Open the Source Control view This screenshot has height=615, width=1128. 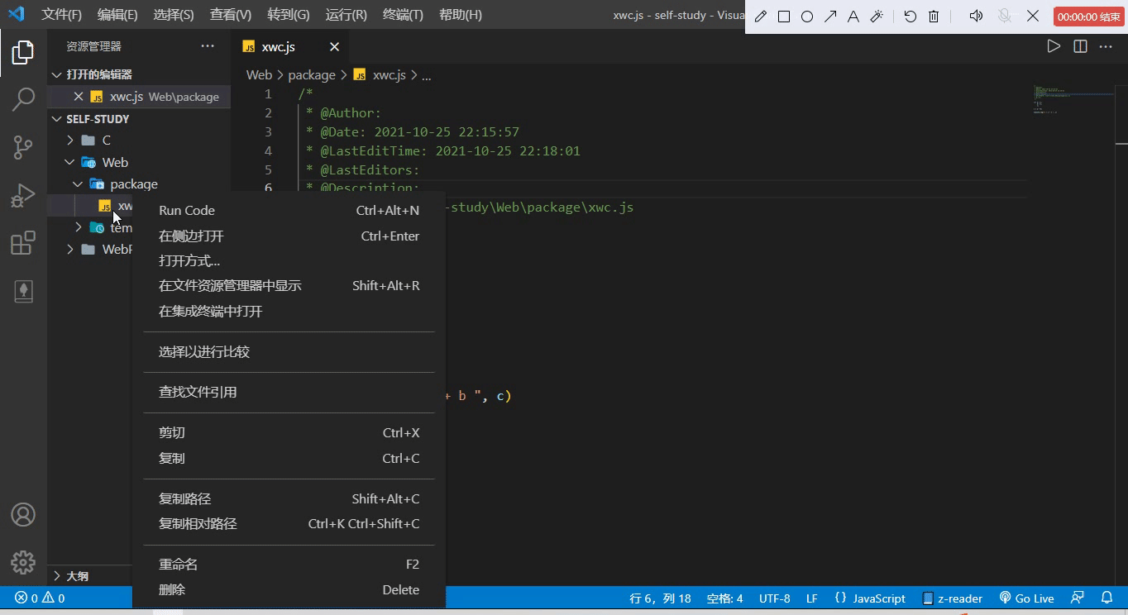pyautogui.click(x=23, y=147)
